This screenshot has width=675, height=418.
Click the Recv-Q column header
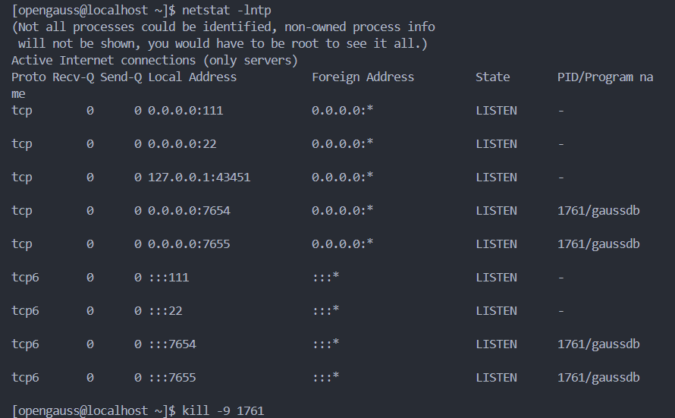point(74,77)
